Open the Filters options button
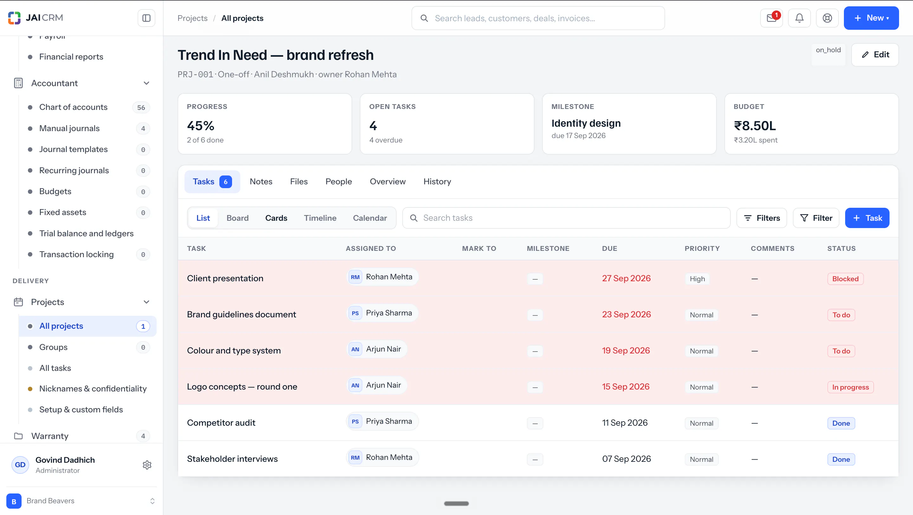Screen dimensions: 913x515 761,218
